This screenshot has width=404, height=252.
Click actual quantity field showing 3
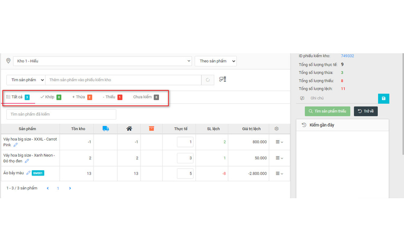tap(185, 158)
